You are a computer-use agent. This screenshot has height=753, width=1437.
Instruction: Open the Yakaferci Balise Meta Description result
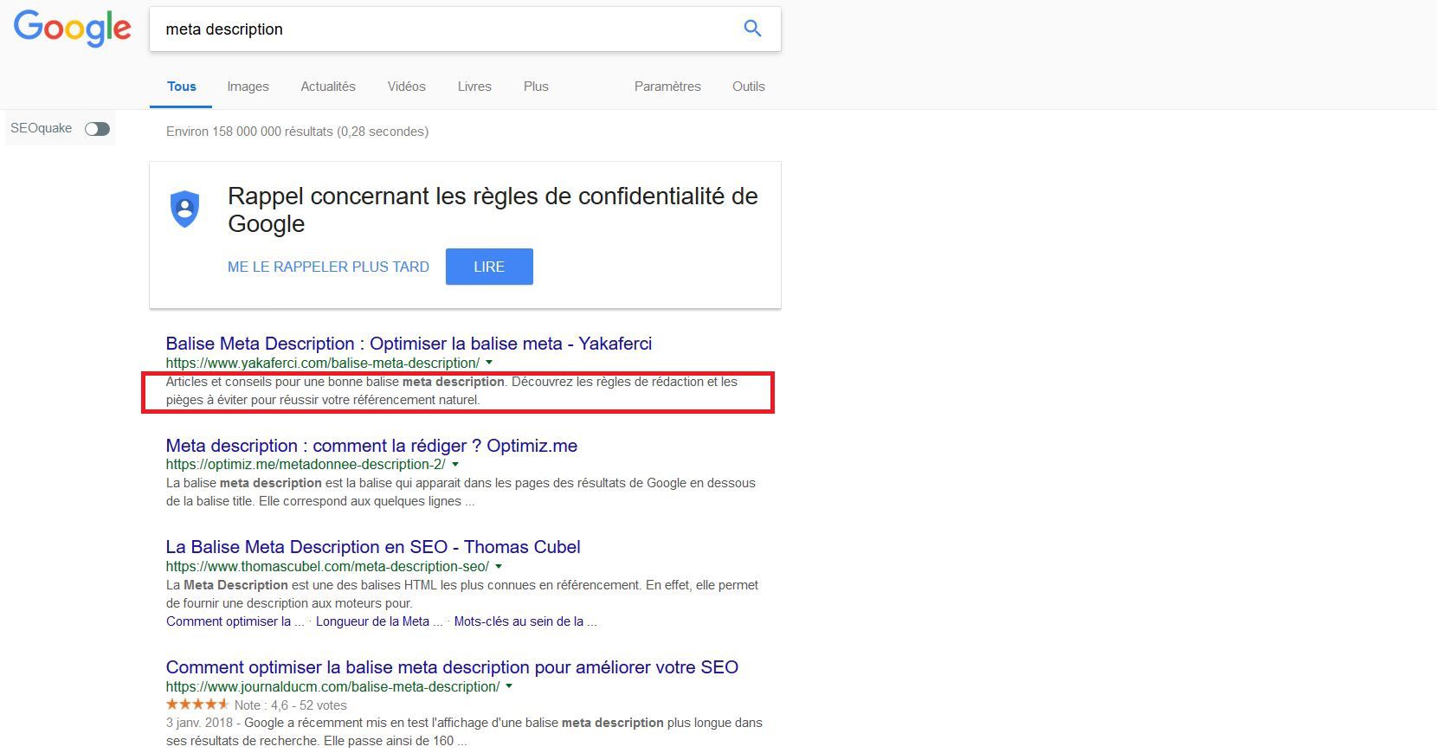[409, 344]
